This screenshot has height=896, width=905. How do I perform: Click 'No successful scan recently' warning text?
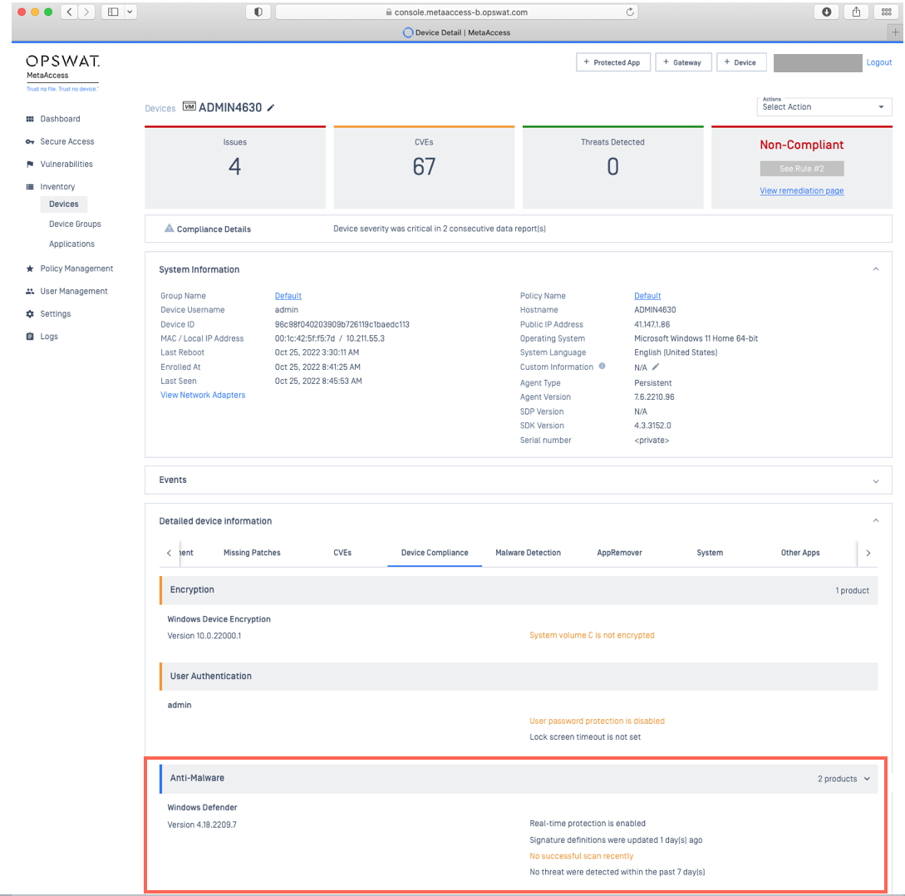(581, 856)
